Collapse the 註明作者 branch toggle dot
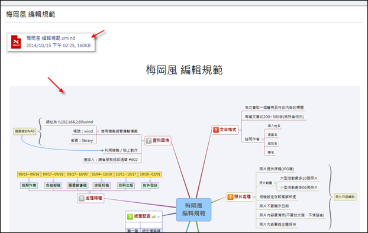The height and width of the screenshot is (233, 368). click(x=262, y=139)
